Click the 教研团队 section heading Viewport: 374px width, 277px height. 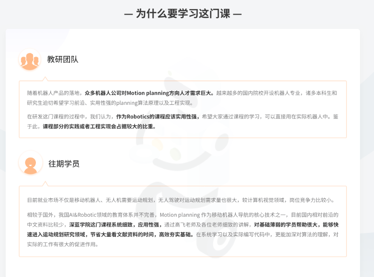tap(63, 59)
